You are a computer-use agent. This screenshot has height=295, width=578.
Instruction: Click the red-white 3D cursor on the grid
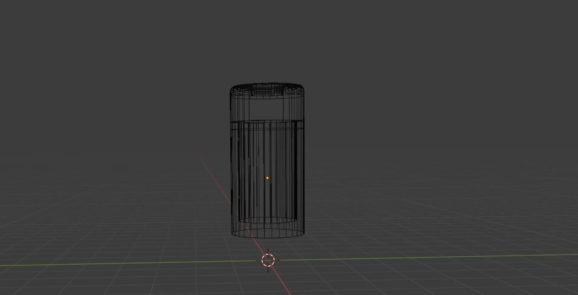(x=268, y=260)
